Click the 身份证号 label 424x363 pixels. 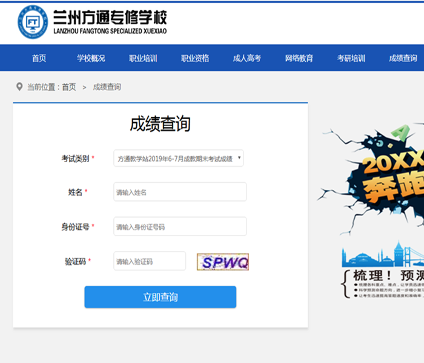pyautogui.click(x=75, y=227)
